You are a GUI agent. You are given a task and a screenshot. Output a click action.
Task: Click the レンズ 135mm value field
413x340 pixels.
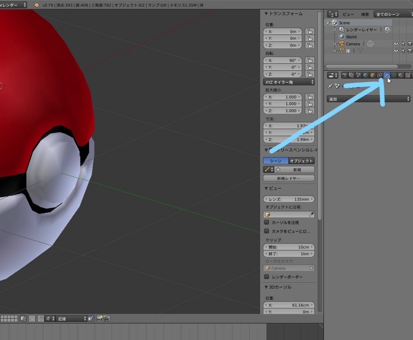click(288, 199)
